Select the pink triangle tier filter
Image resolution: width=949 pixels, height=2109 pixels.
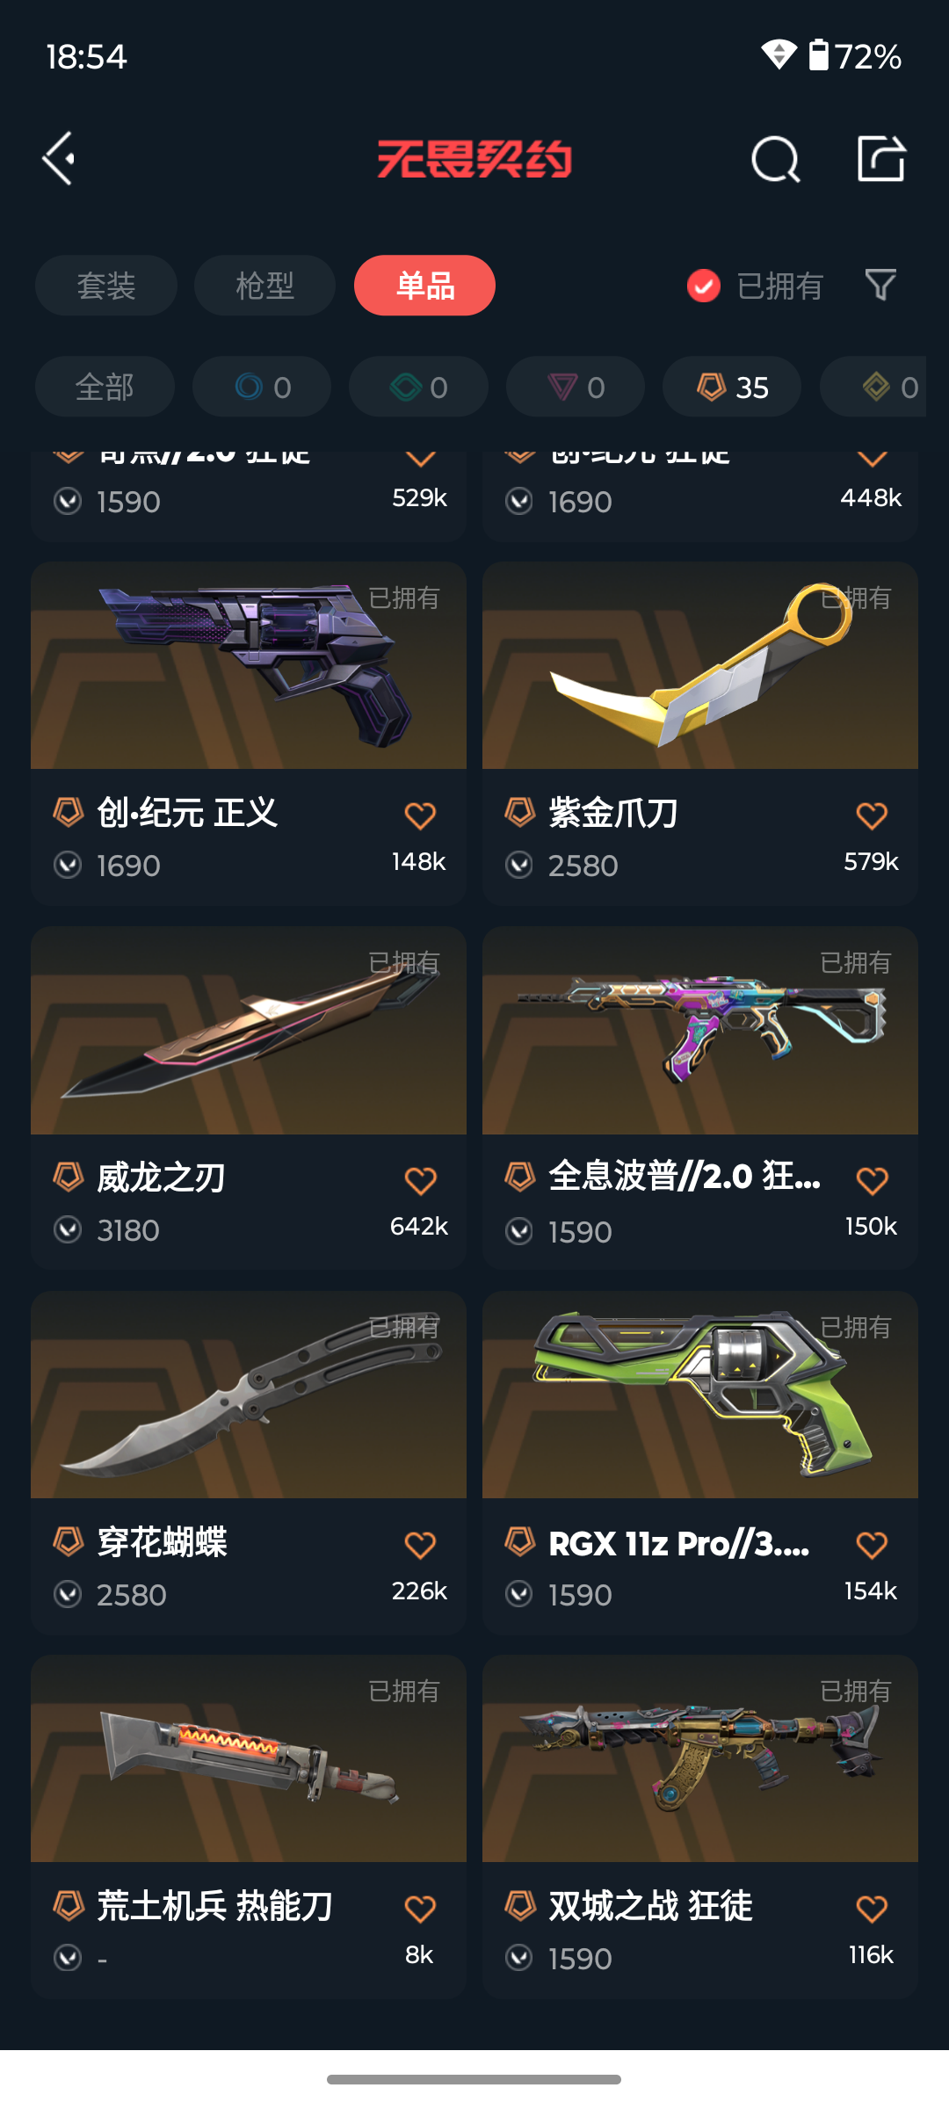576,387
